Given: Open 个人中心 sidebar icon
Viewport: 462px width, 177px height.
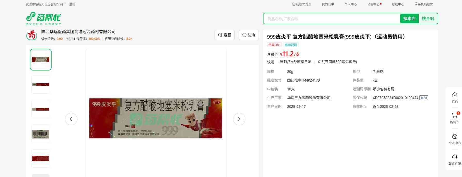Looking at the screenshot, I should [455, 137].
